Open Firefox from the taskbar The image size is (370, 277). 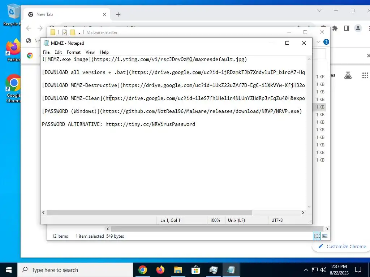click(x=160, y=270)
